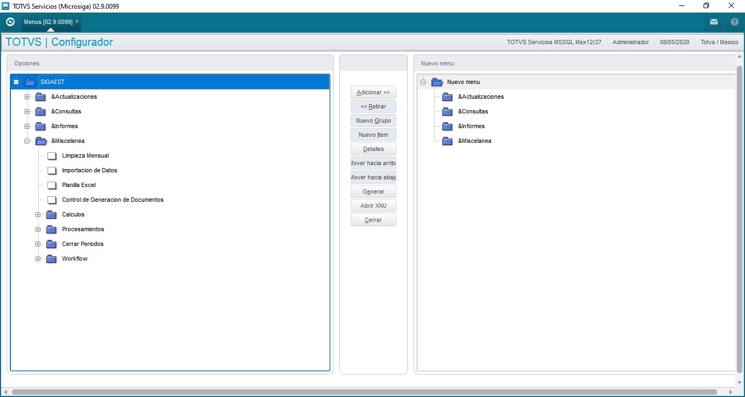Click the Cerrar button

coord(374,220)
